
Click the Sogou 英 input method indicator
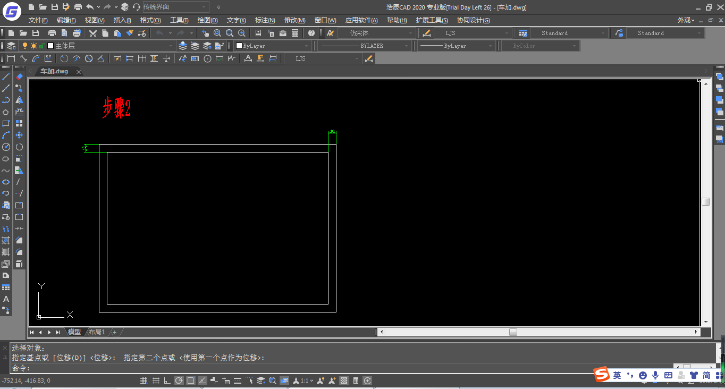(617, 375)
